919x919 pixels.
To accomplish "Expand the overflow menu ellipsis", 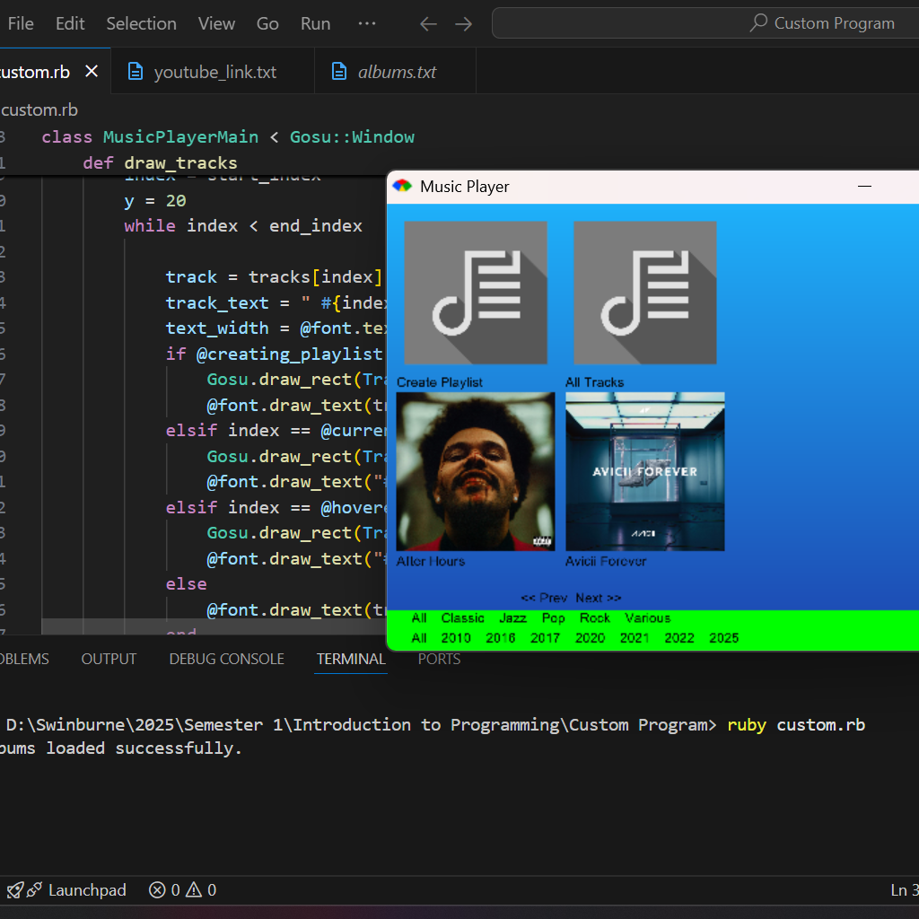I will point(367,23).
